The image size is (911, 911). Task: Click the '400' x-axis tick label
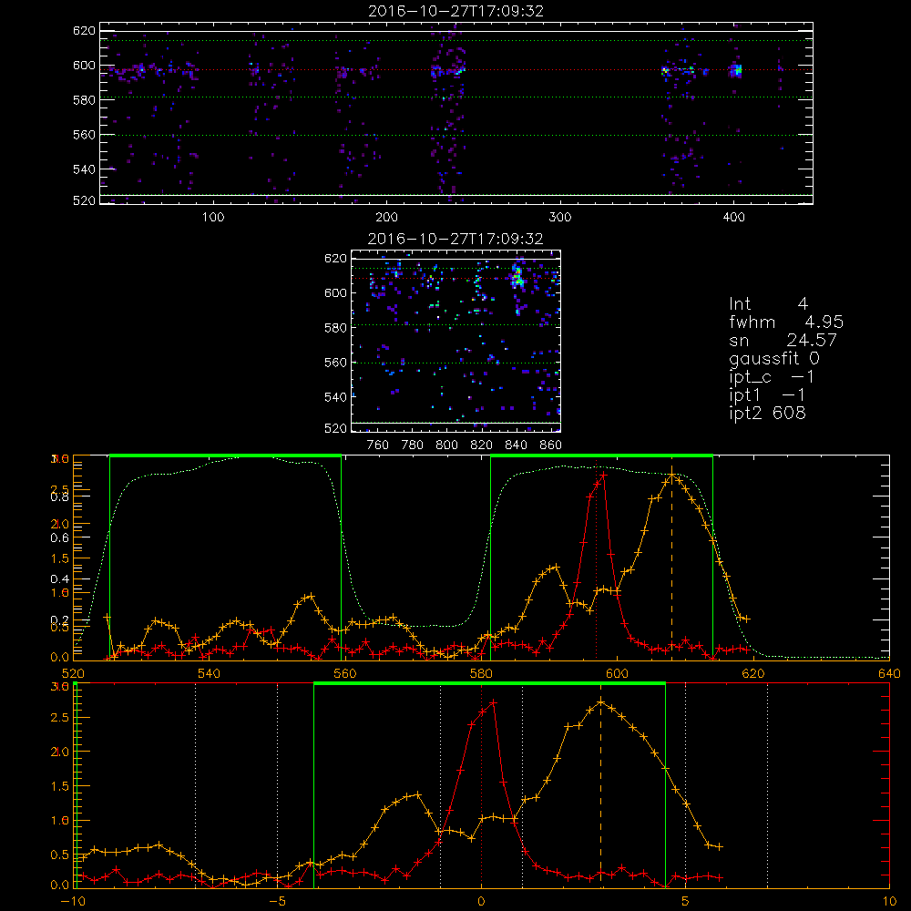[733, 218]
